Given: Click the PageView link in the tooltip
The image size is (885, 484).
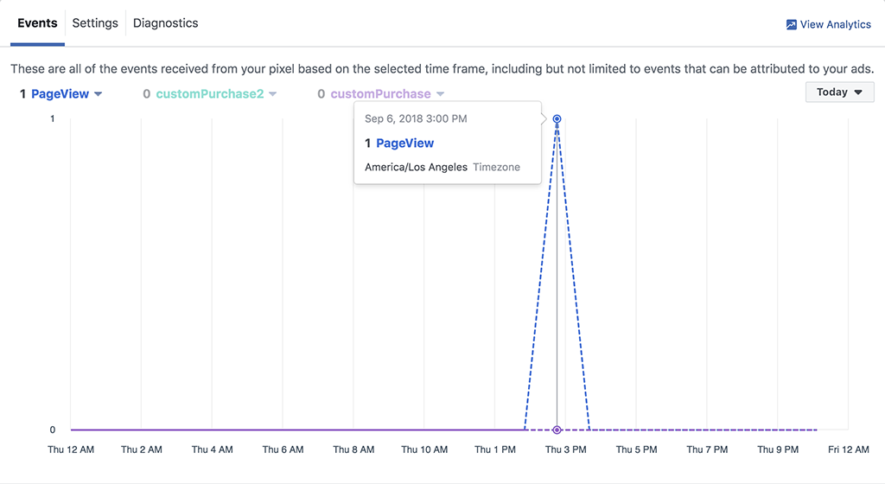Looking at the screenshot, I should point(404,143).
